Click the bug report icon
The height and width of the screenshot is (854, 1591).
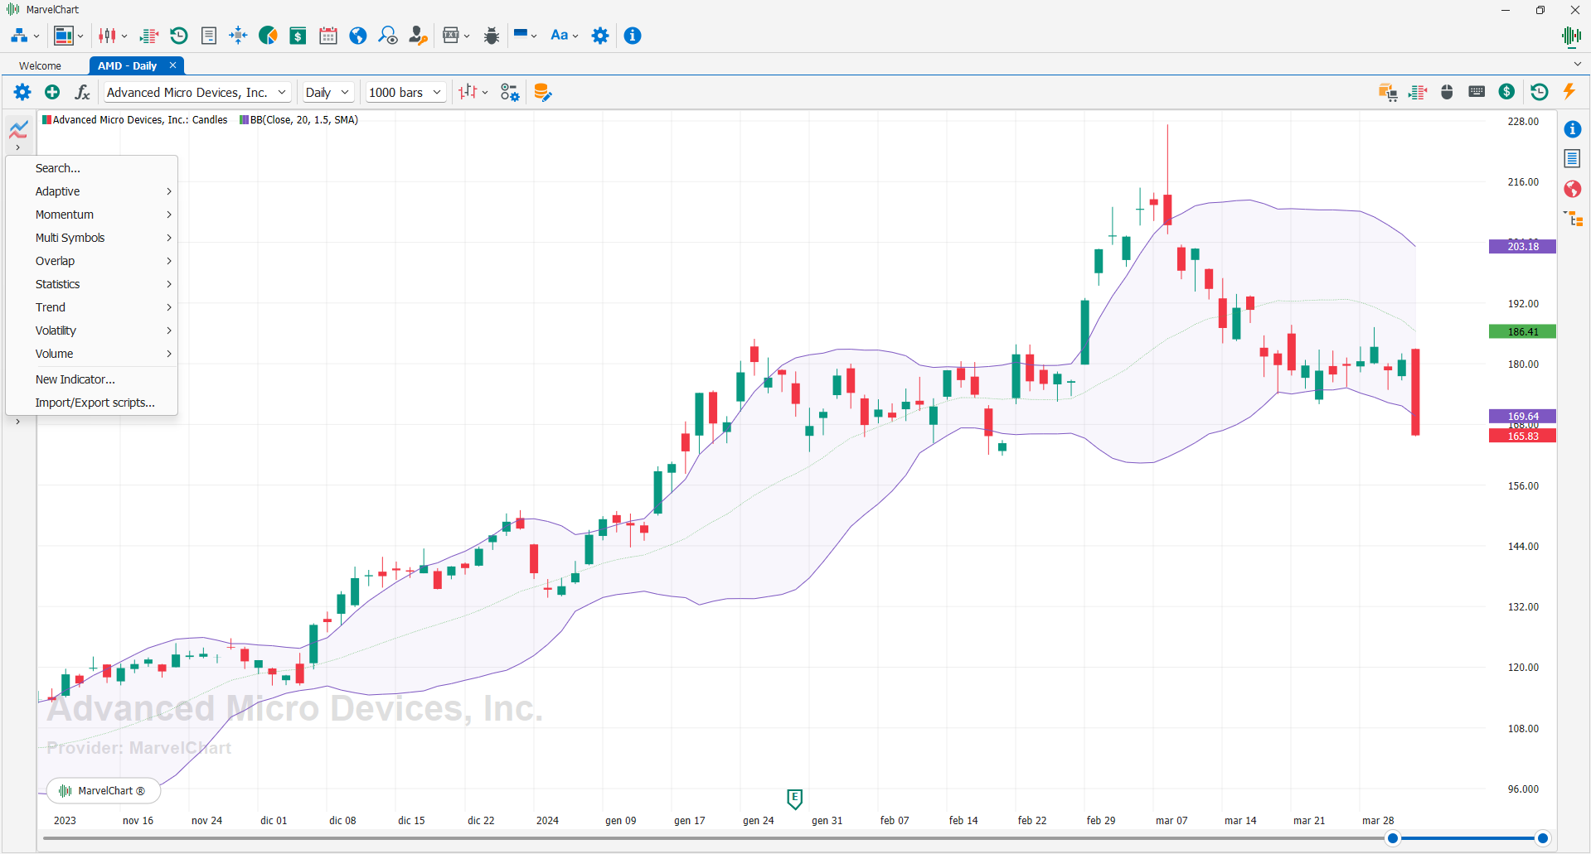[492, 36]
